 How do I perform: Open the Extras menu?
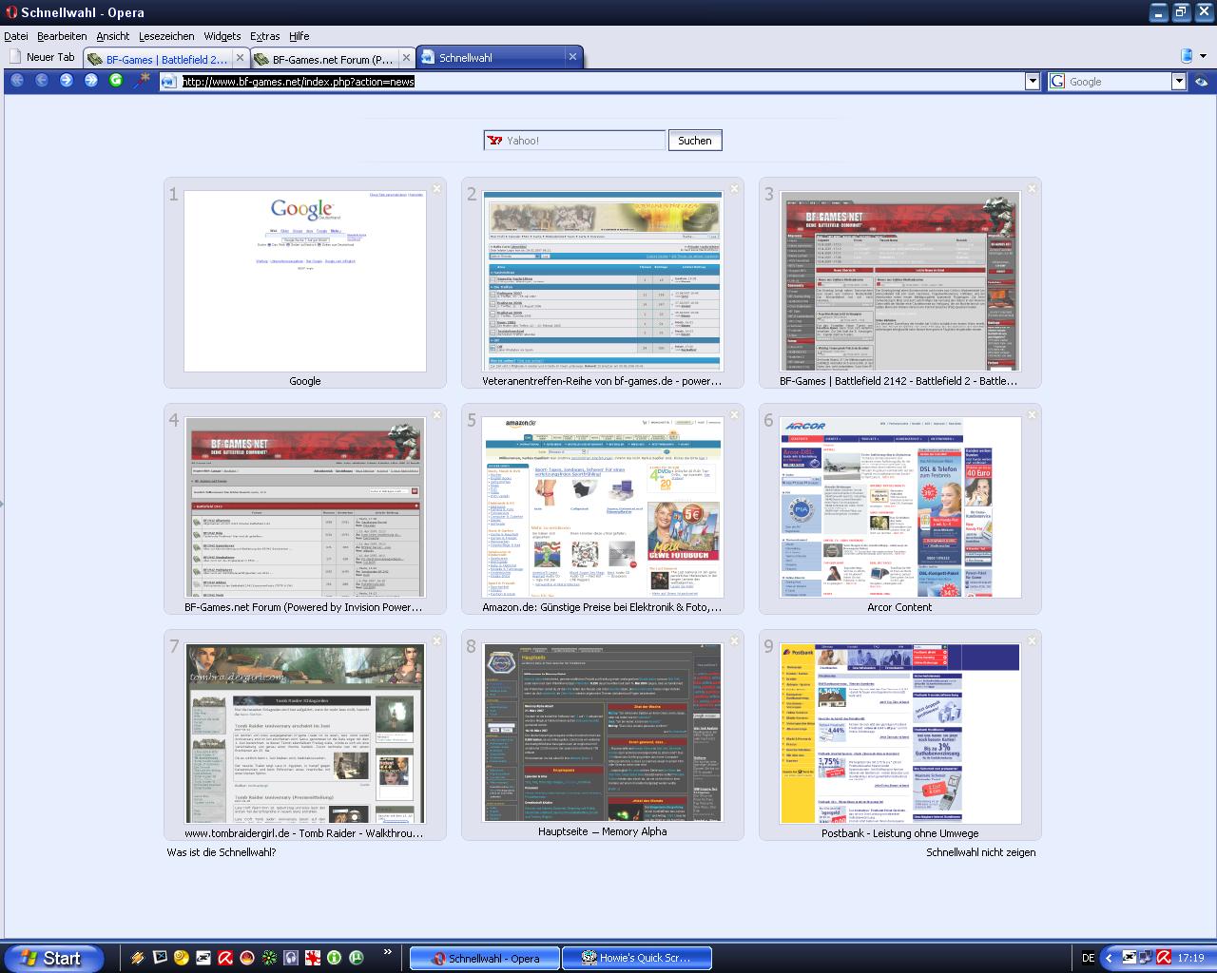(265, 36)
